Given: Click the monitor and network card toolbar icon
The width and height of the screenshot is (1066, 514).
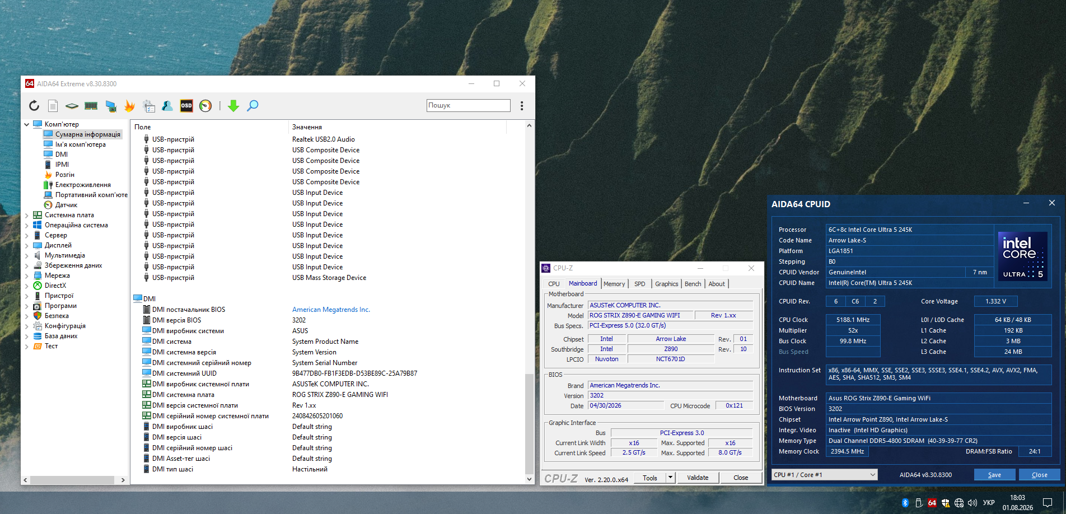Looking at the screenshot, I should click(110, 106).
